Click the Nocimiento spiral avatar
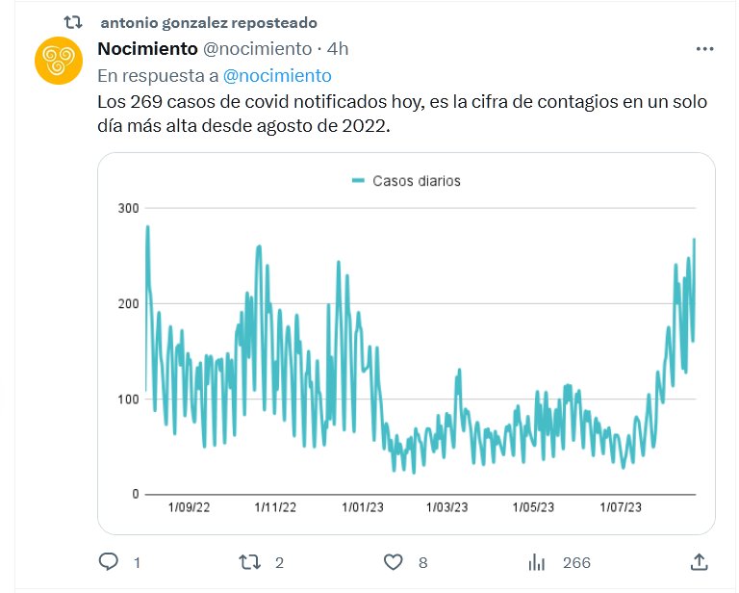739x593 pixels. [x=58, y=63]
